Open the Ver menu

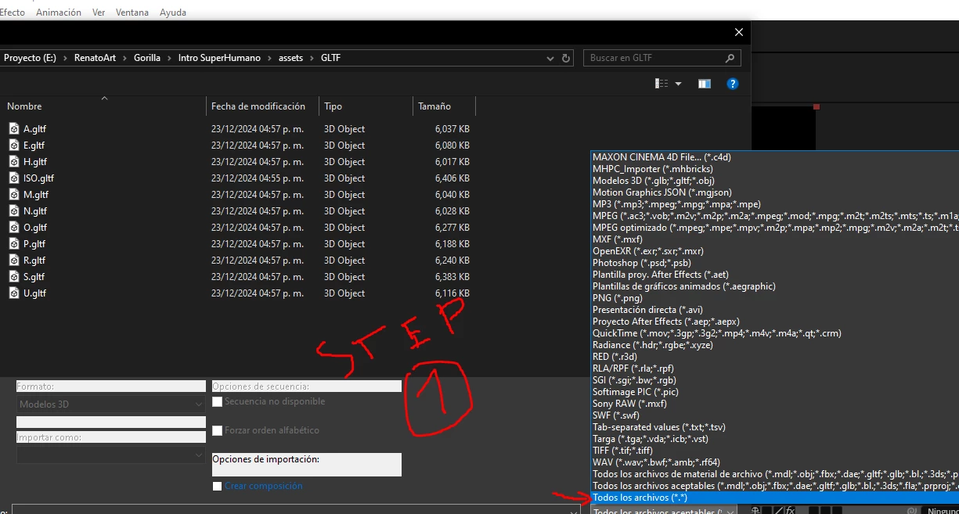(99, 13)
